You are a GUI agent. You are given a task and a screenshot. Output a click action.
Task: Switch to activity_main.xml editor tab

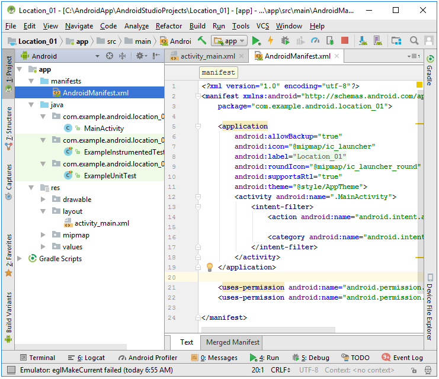[x=207, y=56]
